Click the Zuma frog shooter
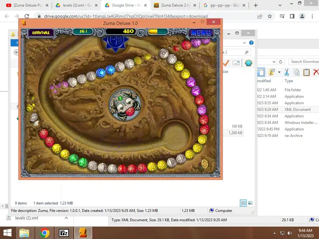 [x=125, y=105]
